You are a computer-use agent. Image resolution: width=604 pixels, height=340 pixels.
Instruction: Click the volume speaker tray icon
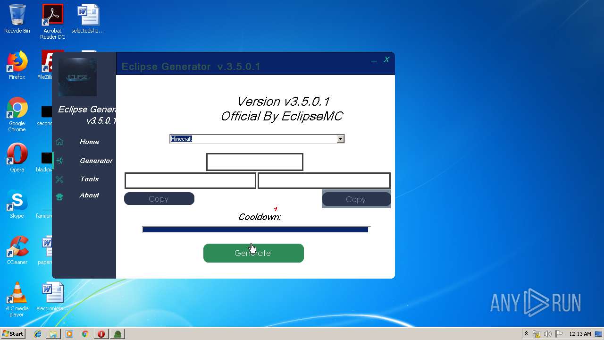548,334
